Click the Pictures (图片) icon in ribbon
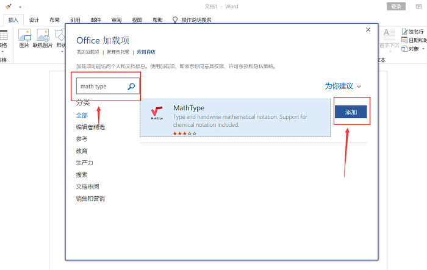This screenshot has width=427, height=270. coord(24,36)
